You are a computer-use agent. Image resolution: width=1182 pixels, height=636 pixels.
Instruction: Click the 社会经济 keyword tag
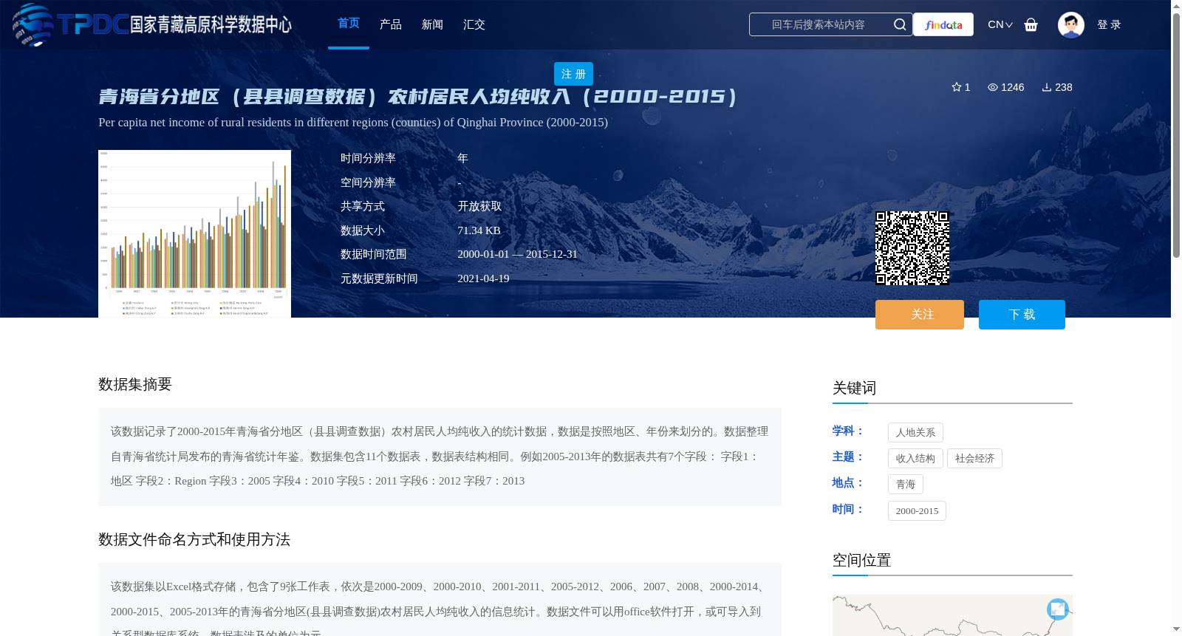pyautogui.click(x=974, y=458)
